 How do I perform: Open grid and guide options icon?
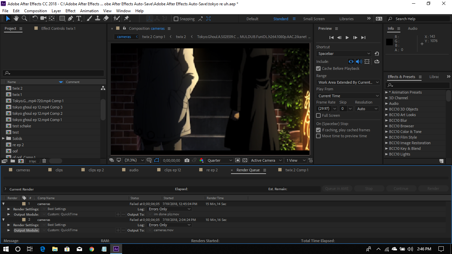149,160
